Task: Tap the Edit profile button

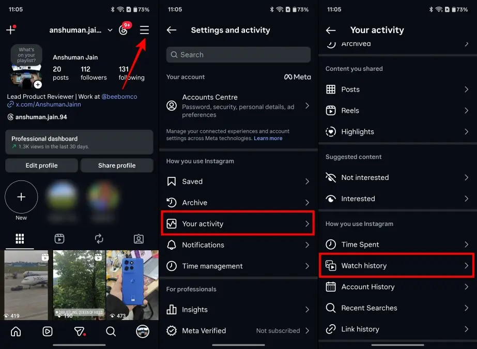Action: tap(41, 165)
